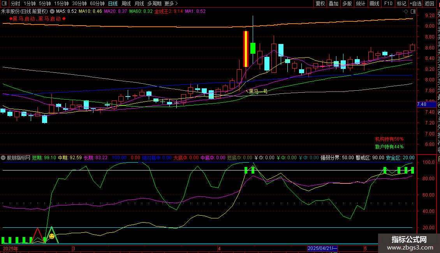This screenshot has width=440, height=253.
Task: Expand the 股朋指标网 sub-indicator dropdown arrow
Action: (4, 158)
